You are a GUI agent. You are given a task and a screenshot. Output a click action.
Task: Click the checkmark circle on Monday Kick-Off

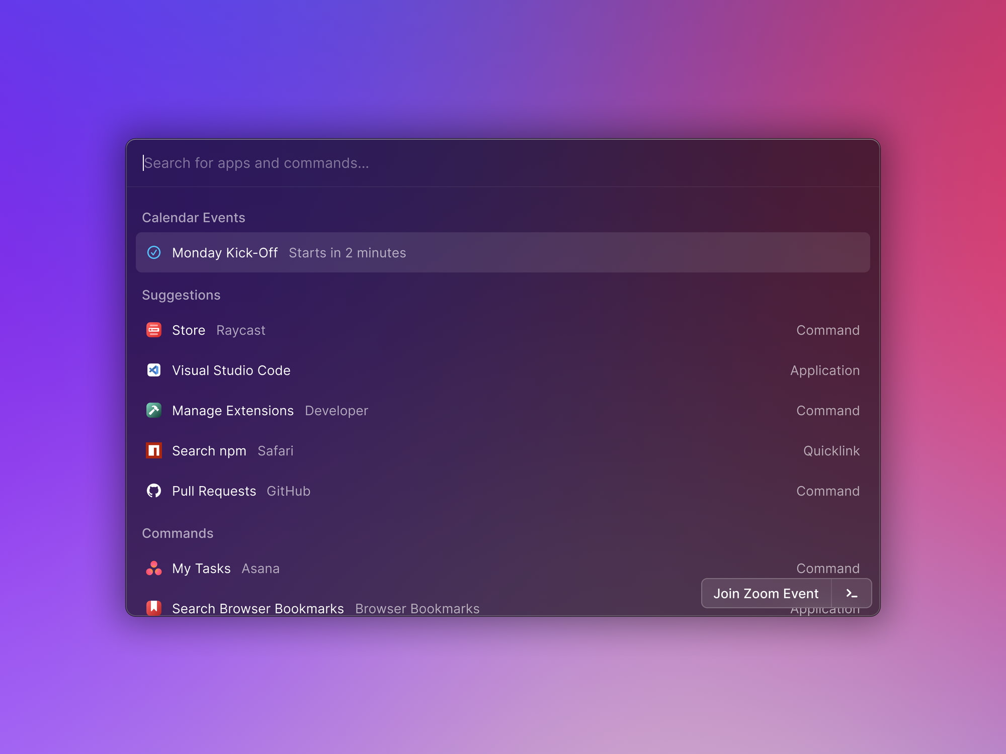coord(154,252)
